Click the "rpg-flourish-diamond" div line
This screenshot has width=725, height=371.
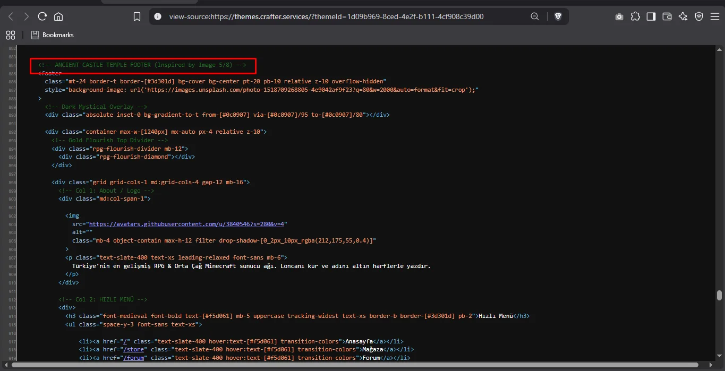pos(127,157)
